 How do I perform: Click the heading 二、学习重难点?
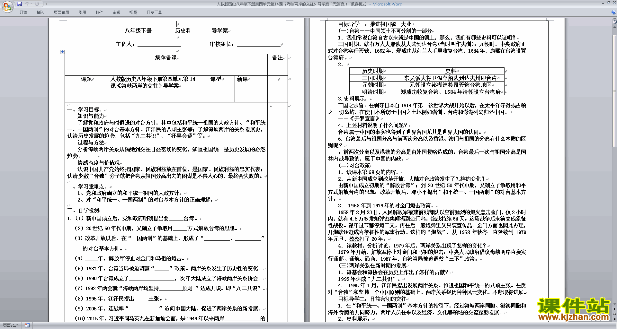[87, 186]
